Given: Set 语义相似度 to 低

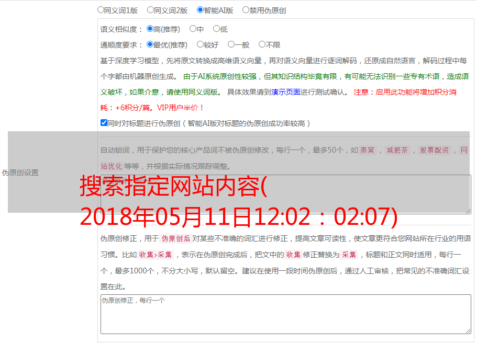Looking at the screenshot, I should 216,29.
